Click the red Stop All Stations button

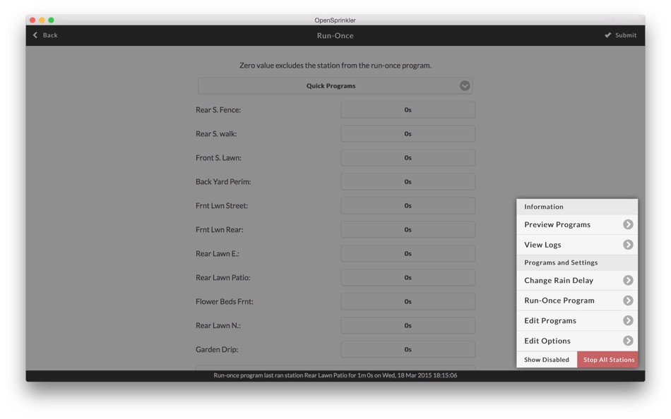coord(607,360)
